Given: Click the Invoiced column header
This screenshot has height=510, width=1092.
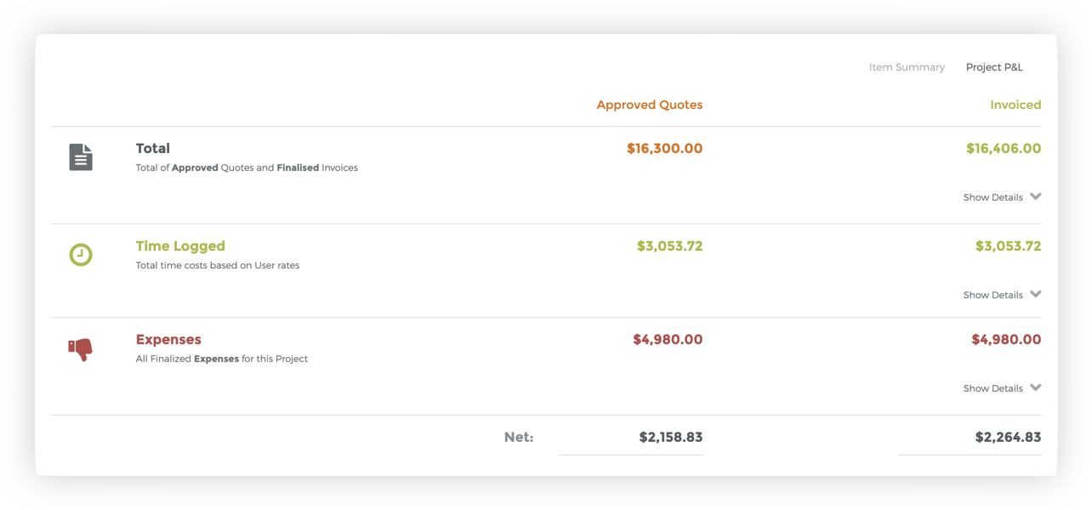Looking at the screenshot, I should (1015, 105).
